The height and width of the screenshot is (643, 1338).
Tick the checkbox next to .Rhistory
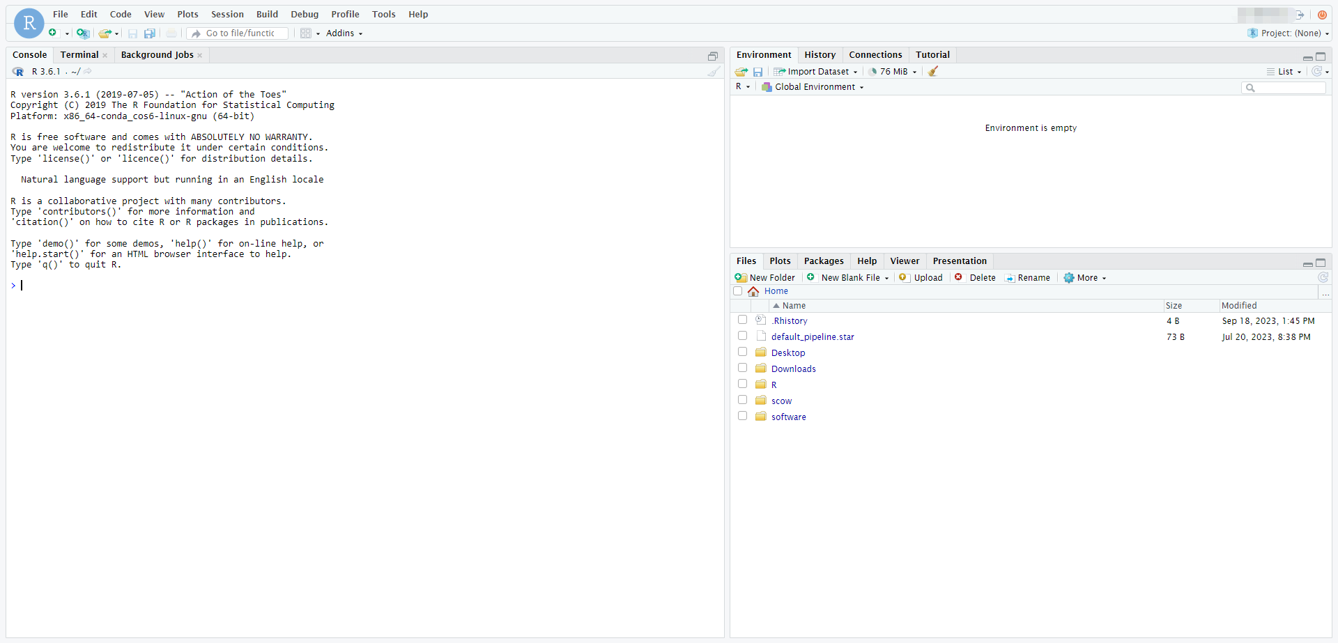742,320
